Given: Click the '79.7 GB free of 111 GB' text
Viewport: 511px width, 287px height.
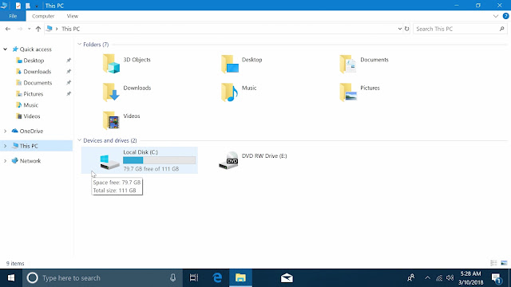Looking at the screenshot, I should (151, 169).
